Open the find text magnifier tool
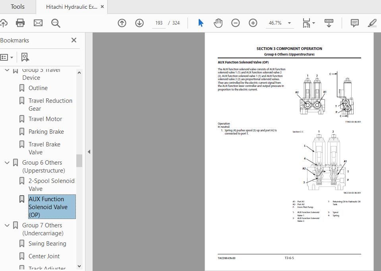The height and width of the screenshot is (271, 381). tap(56, 23)
